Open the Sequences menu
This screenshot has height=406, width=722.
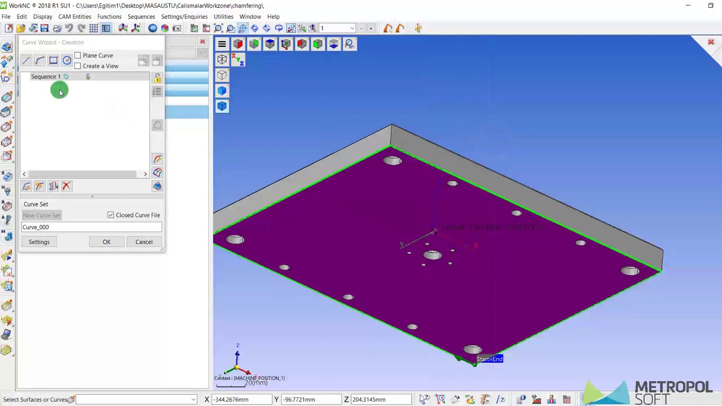(x=141, y=16)
